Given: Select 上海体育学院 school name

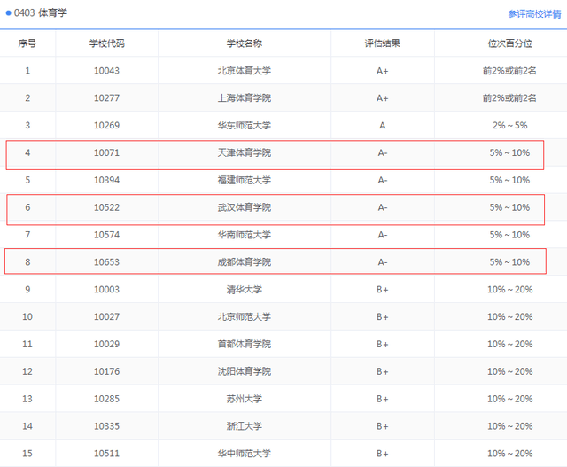Looking at the screenshot, I should pos(245,98).
